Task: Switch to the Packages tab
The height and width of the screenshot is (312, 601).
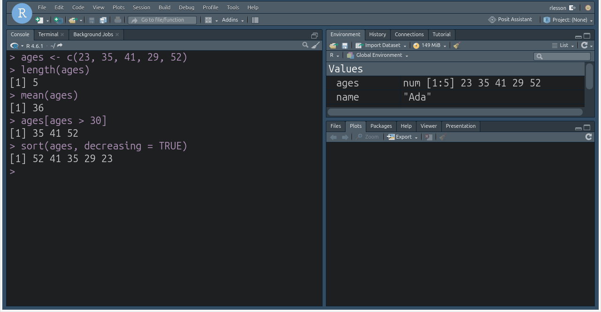Action: point(381,126)
